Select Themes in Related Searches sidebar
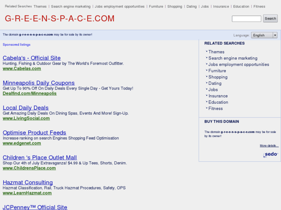This screenshot has width=281, height=210. pyautogui.click(x=216, y=52)
